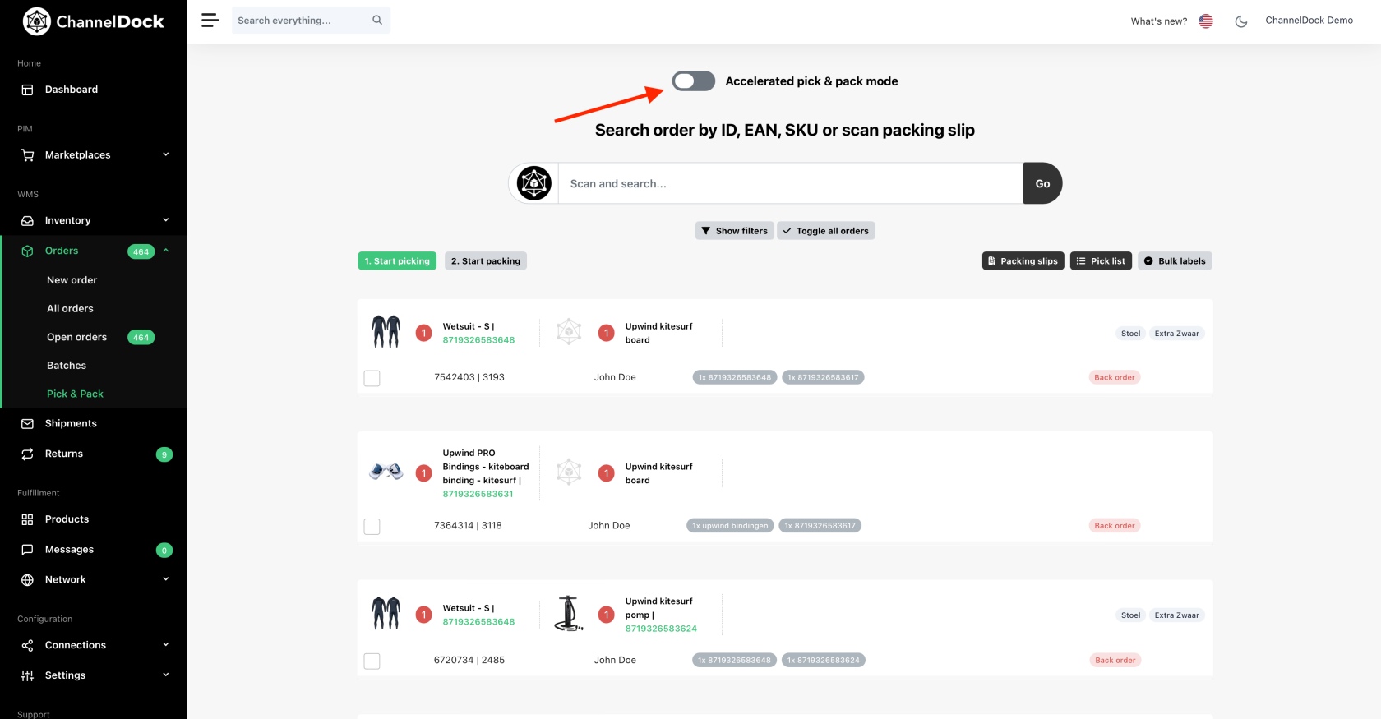Viewport: 1381px width, 719px height.
Task: Click the ChannelDock icon beside scan field
Action: (533, 183)
